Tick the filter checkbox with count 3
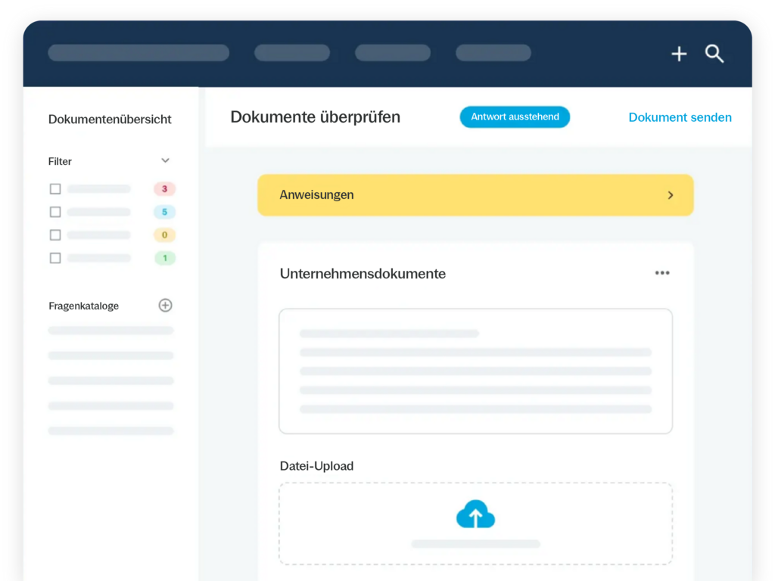The width and height of the screenshot is (775, 581). tap(55, 188)
